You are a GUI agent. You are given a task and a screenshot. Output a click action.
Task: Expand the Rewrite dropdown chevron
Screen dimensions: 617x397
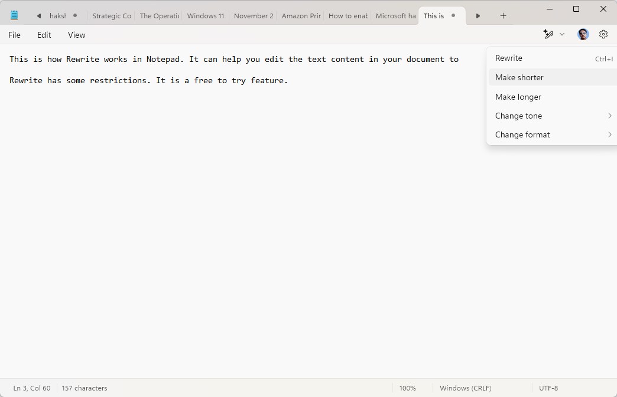tap(562, 35)
